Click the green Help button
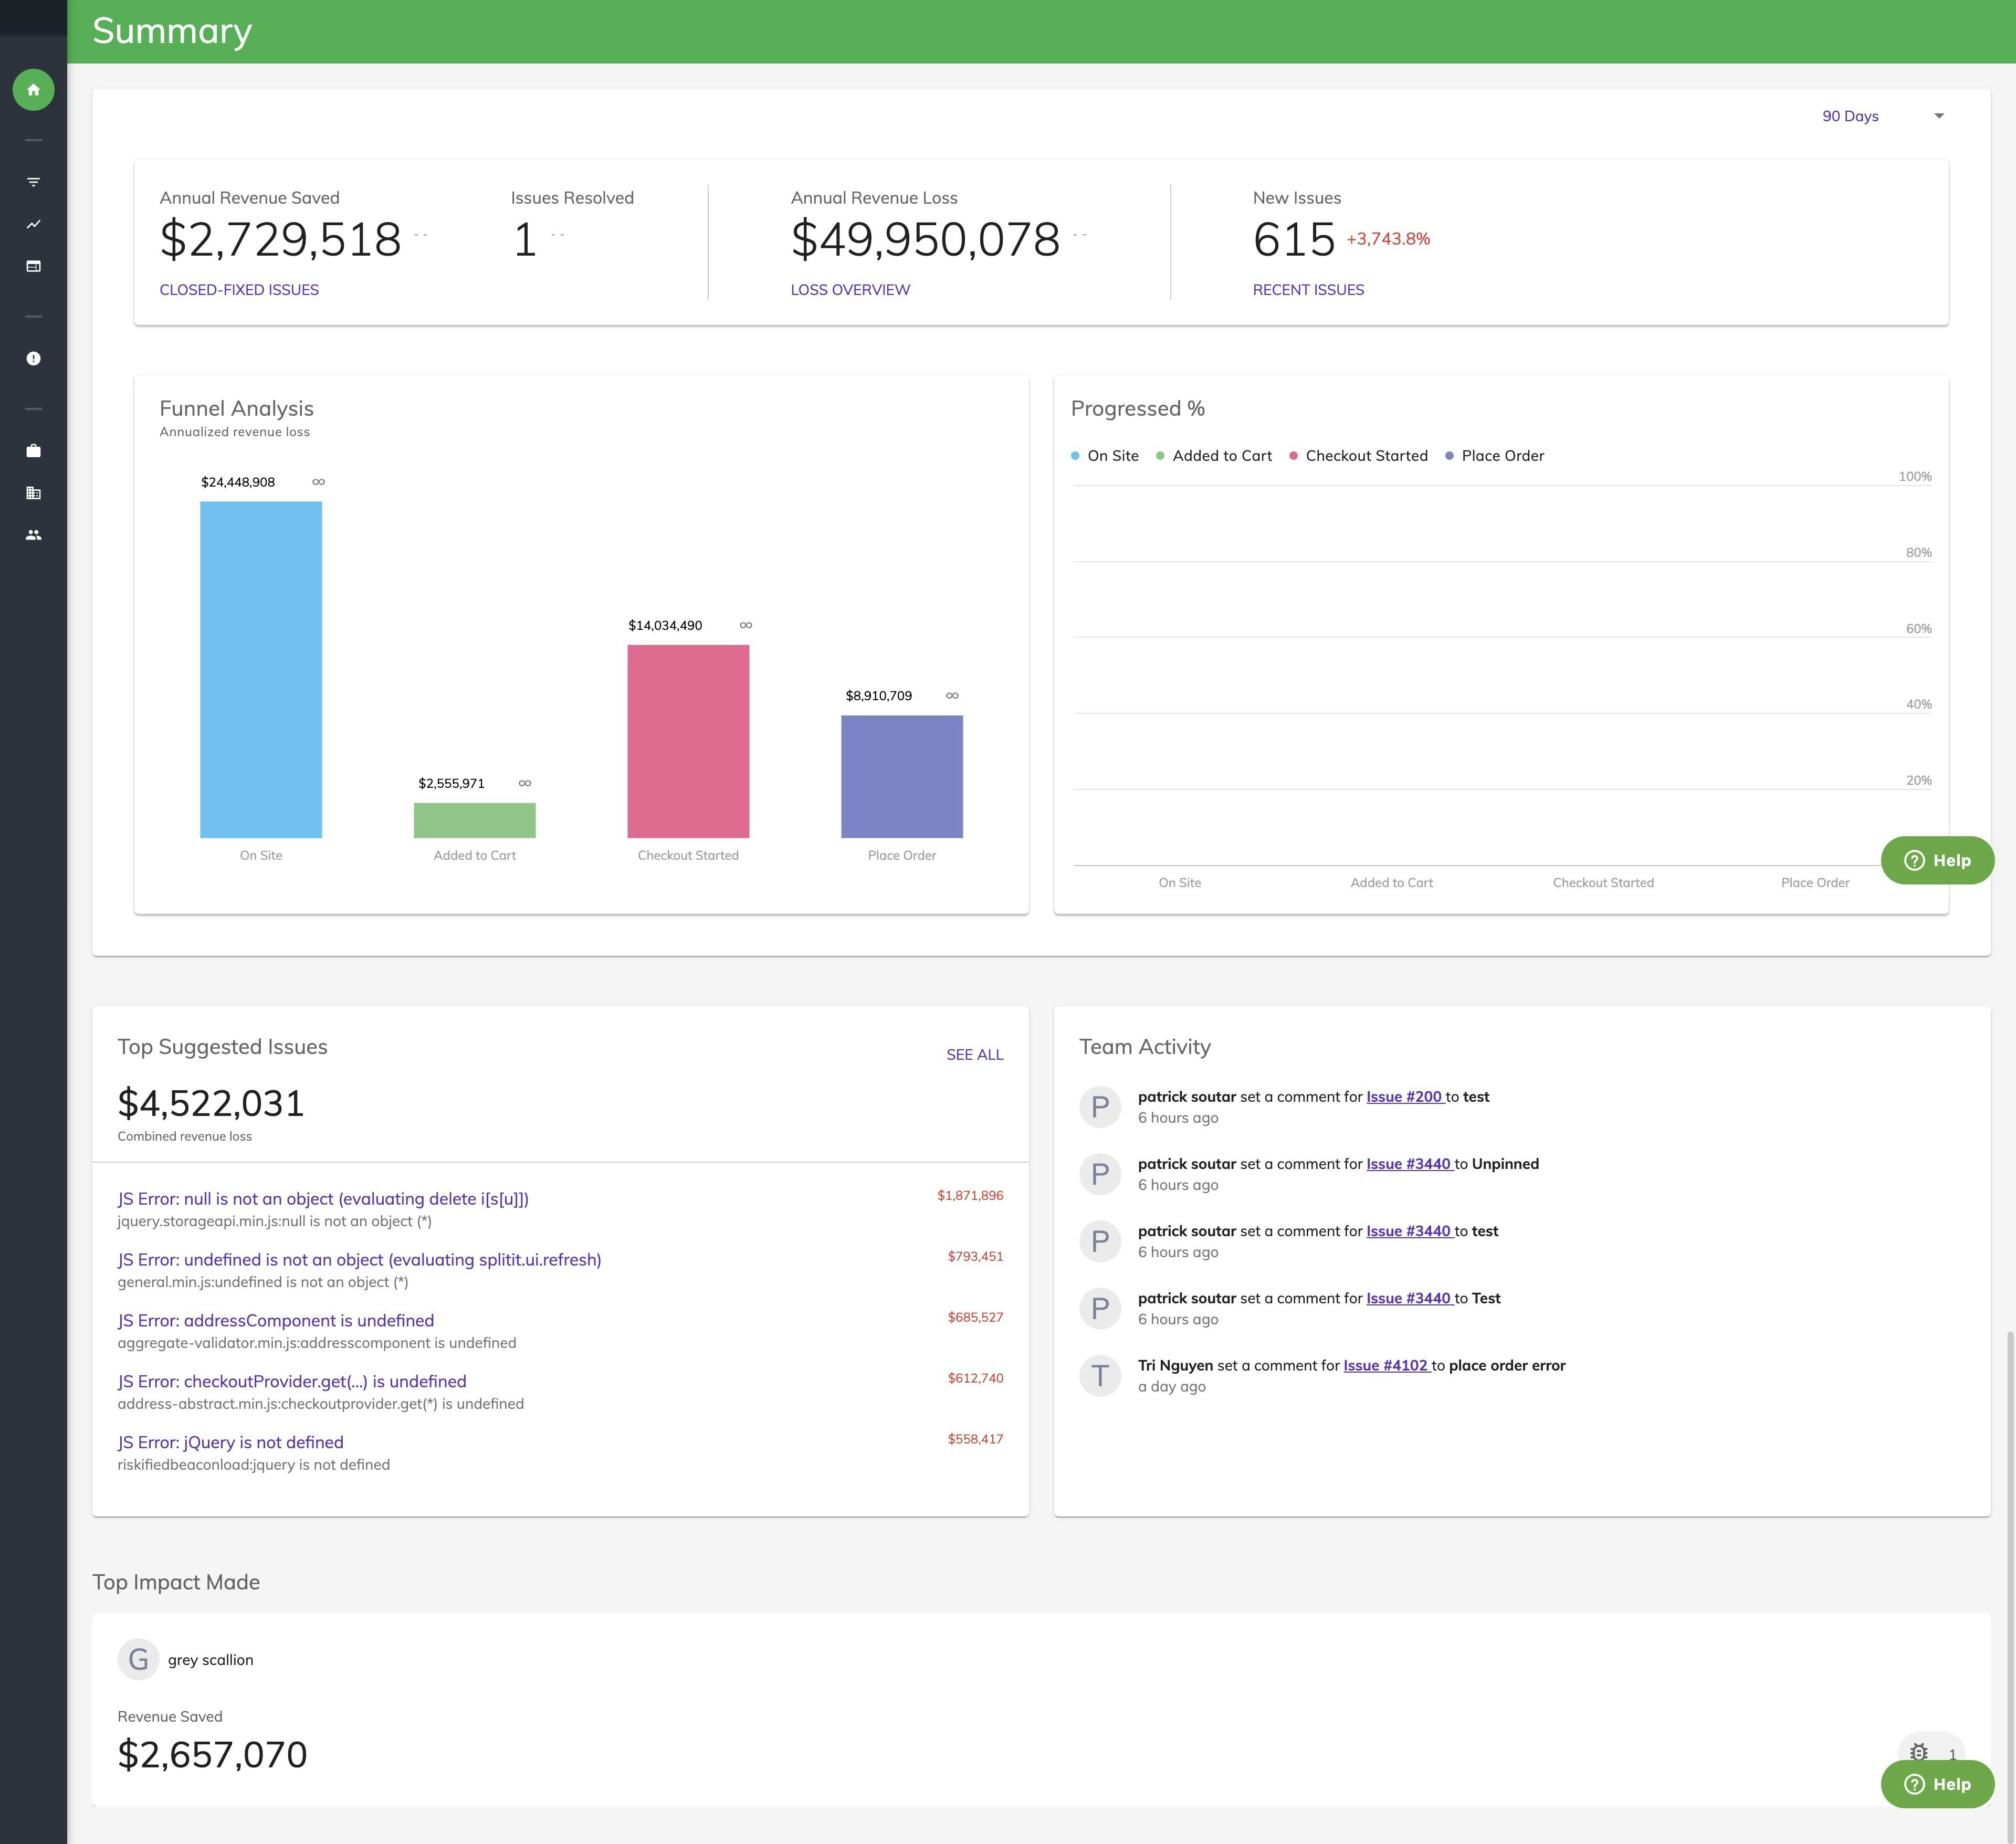The image size is (2016, 1844). coord(1937,1784)
